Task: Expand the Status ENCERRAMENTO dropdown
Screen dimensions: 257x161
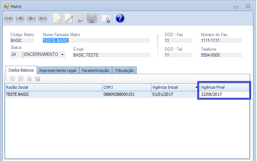Action: (62, 55)
